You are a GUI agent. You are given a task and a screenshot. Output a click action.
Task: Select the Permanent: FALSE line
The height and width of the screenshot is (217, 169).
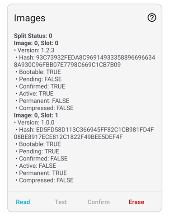pos(42,101)
